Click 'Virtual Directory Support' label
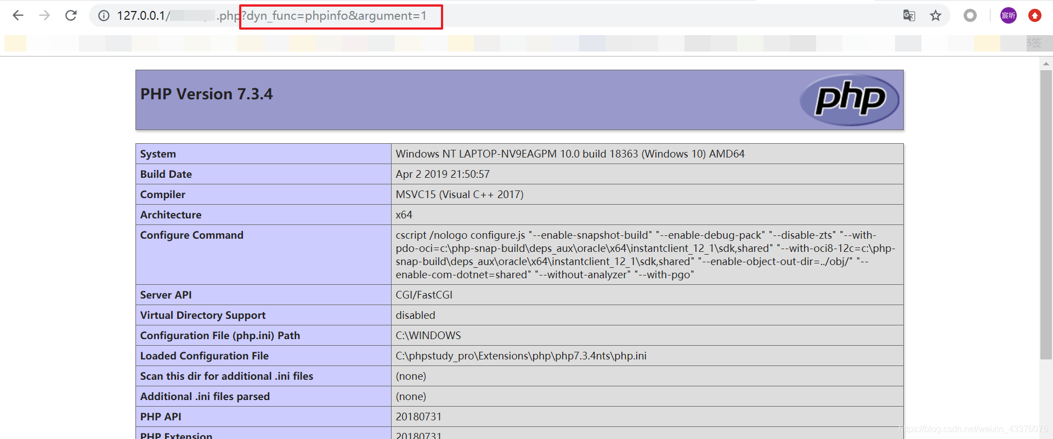Viewport: 1053px width, 439px height. click(x=202, y=315)
